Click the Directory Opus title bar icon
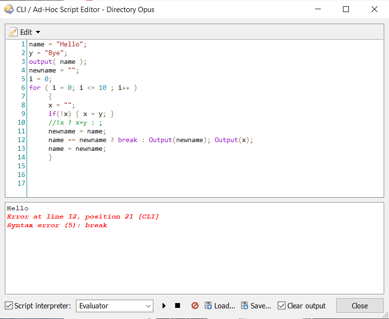The width and height of the screenshot is (389, 319). click(8, 9)
